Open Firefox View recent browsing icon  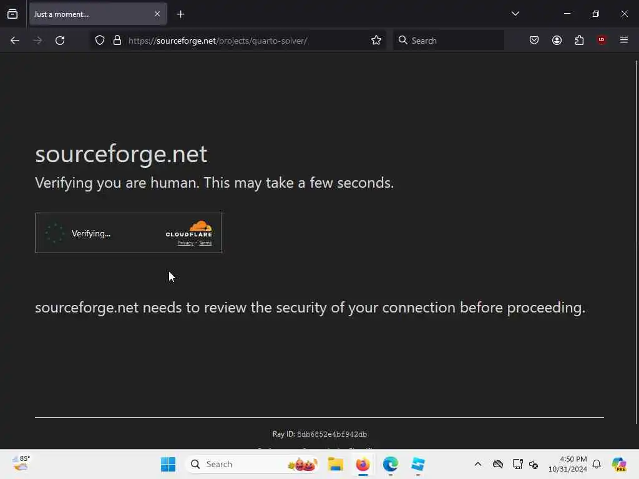click(x=12, y=14)
